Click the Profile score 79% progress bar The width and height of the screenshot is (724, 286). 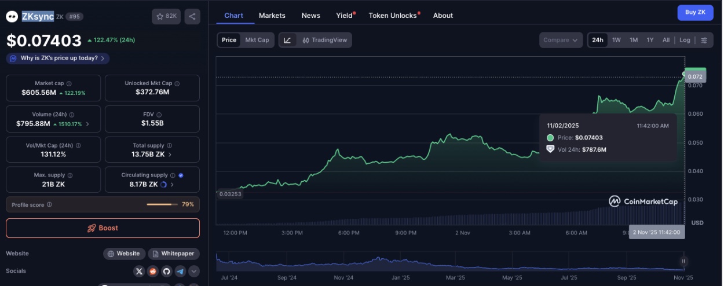point(163,204)
